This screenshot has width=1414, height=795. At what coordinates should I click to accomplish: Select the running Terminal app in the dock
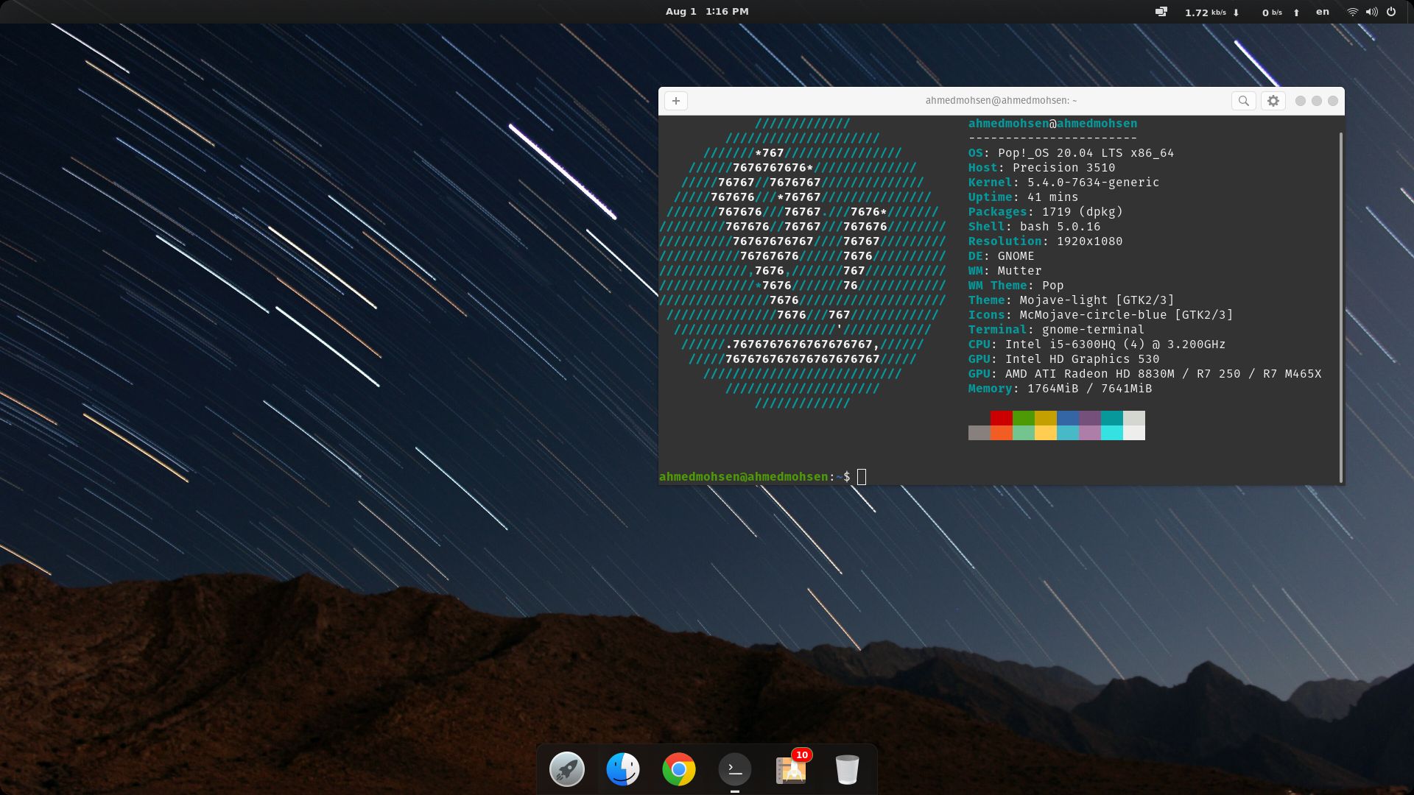(734, 768)
